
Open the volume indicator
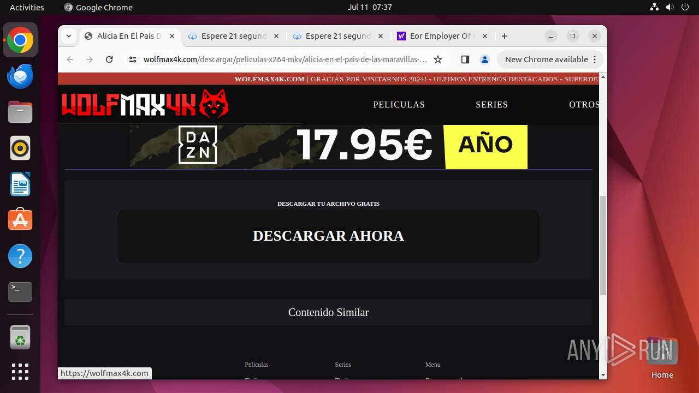coord(670,7)
